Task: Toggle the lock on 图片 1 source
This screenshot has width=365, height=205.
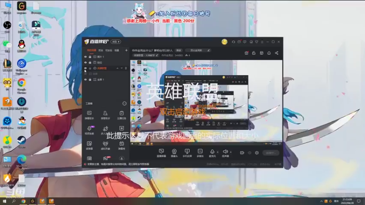Action: pos(90,56)
